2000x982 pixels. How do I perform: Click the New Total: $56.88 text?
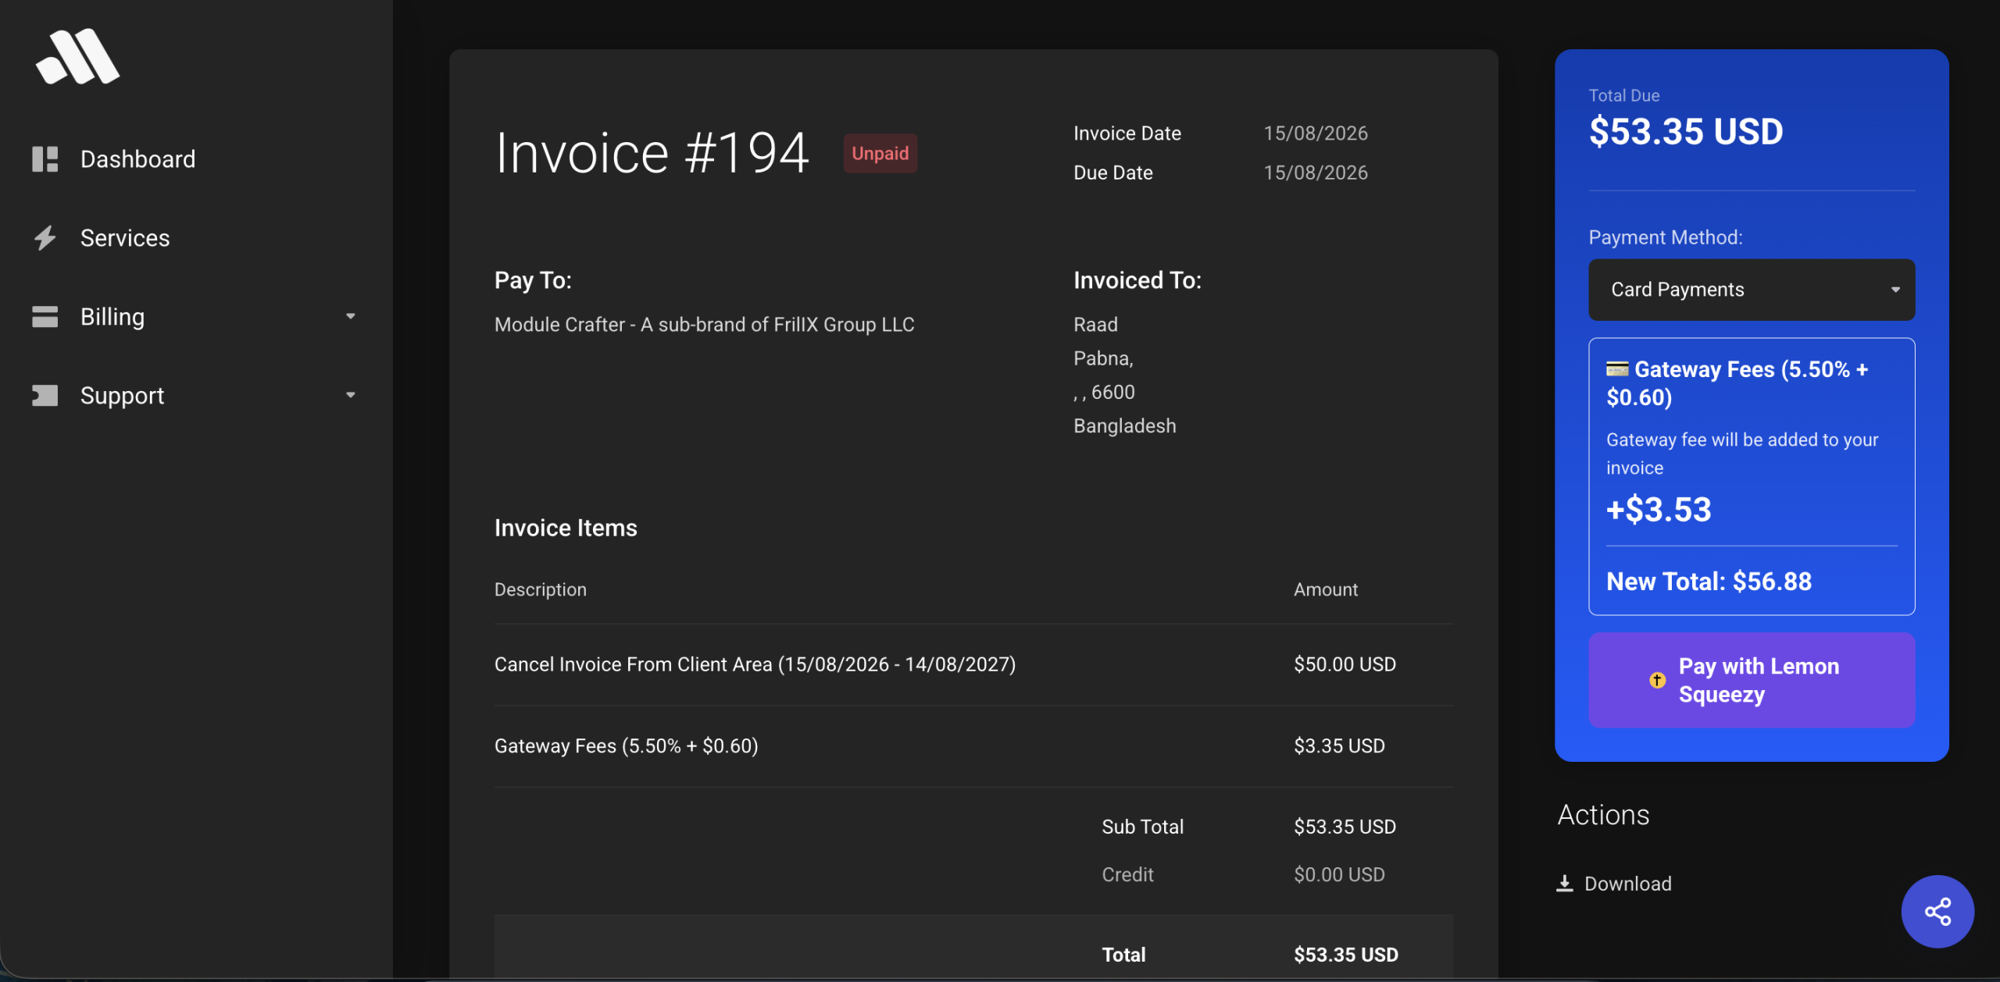click(1709, 582)
